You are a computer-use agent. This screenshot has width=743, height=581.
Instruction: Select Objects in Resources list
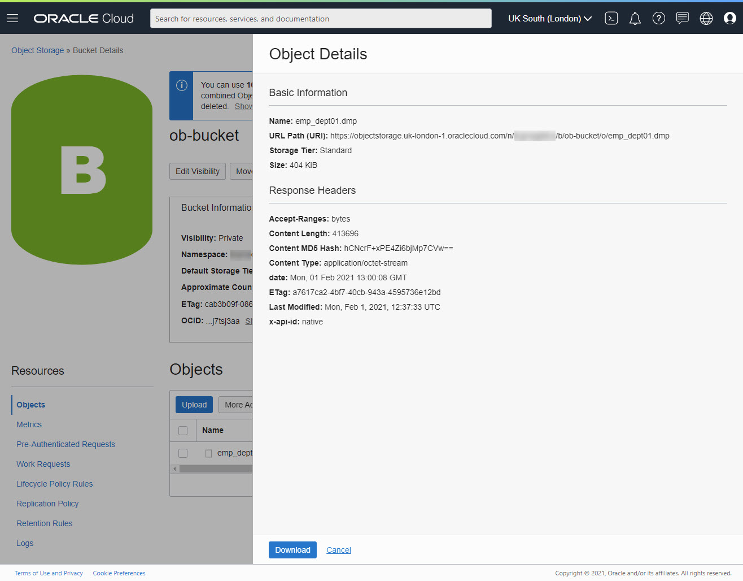pos(30,405)
